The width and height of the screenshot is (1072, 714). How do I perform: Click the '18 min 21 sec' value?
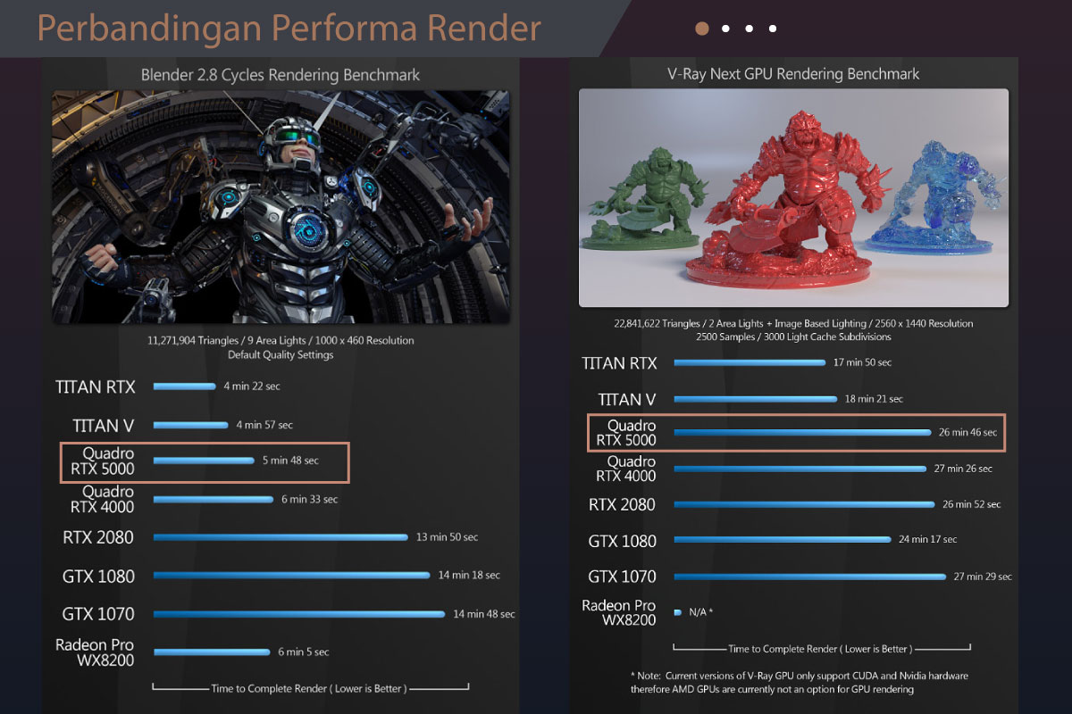(874, 399)
